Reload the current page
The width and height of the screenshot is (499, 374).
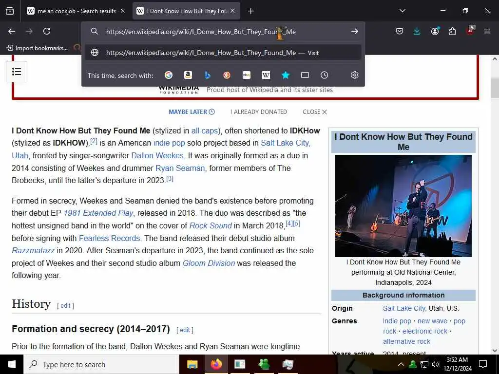47,31
